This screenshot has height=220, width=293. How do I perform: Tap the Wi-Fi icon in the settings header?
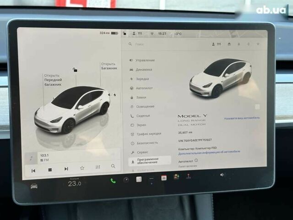coord(258,44)
